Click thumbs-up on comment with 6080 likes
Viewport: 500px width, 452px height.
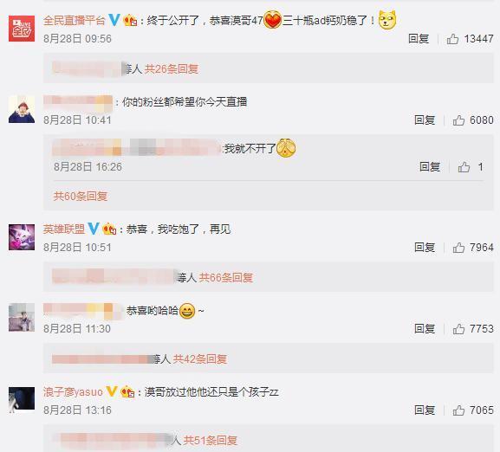point(458,120)
